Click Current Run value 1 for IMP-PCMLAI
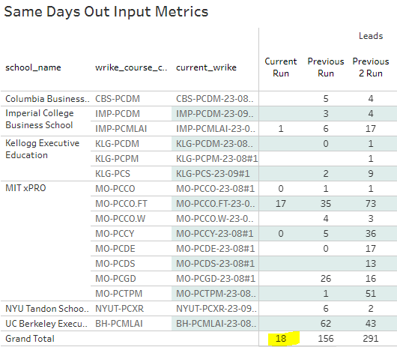The height and width of the screenshot is (347, 397). pos(281,129)
